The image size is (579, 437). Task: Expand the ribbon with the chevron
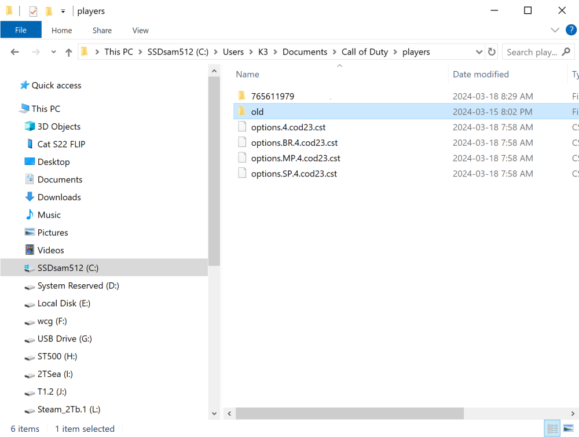[x=554, y=30]
